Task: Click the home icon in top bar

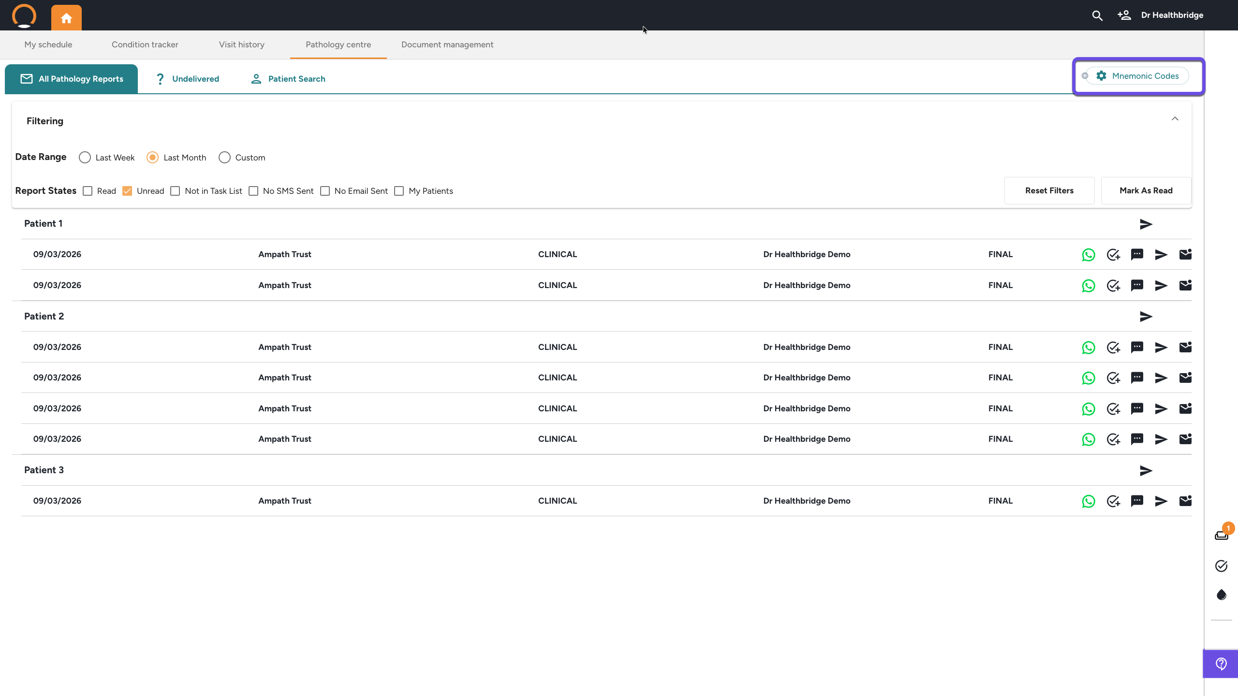Action: [x=66, y=18]
